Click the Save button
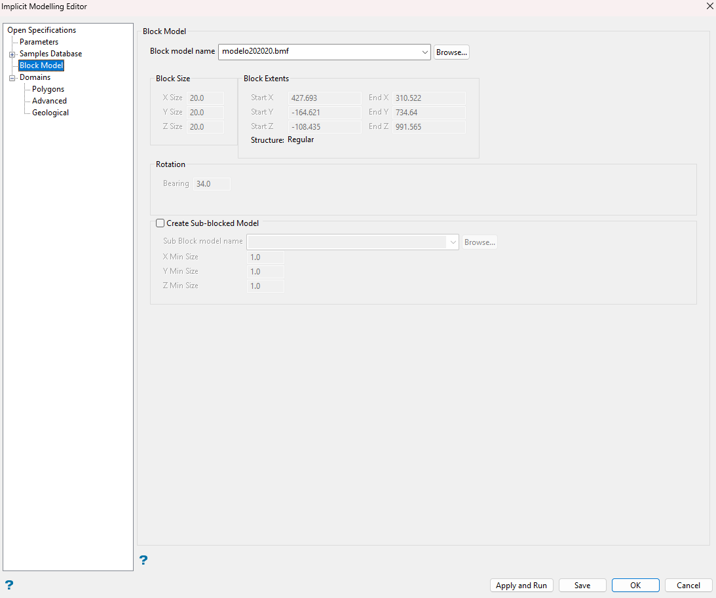This screenshot has height=598, width=716. [582, 585]
